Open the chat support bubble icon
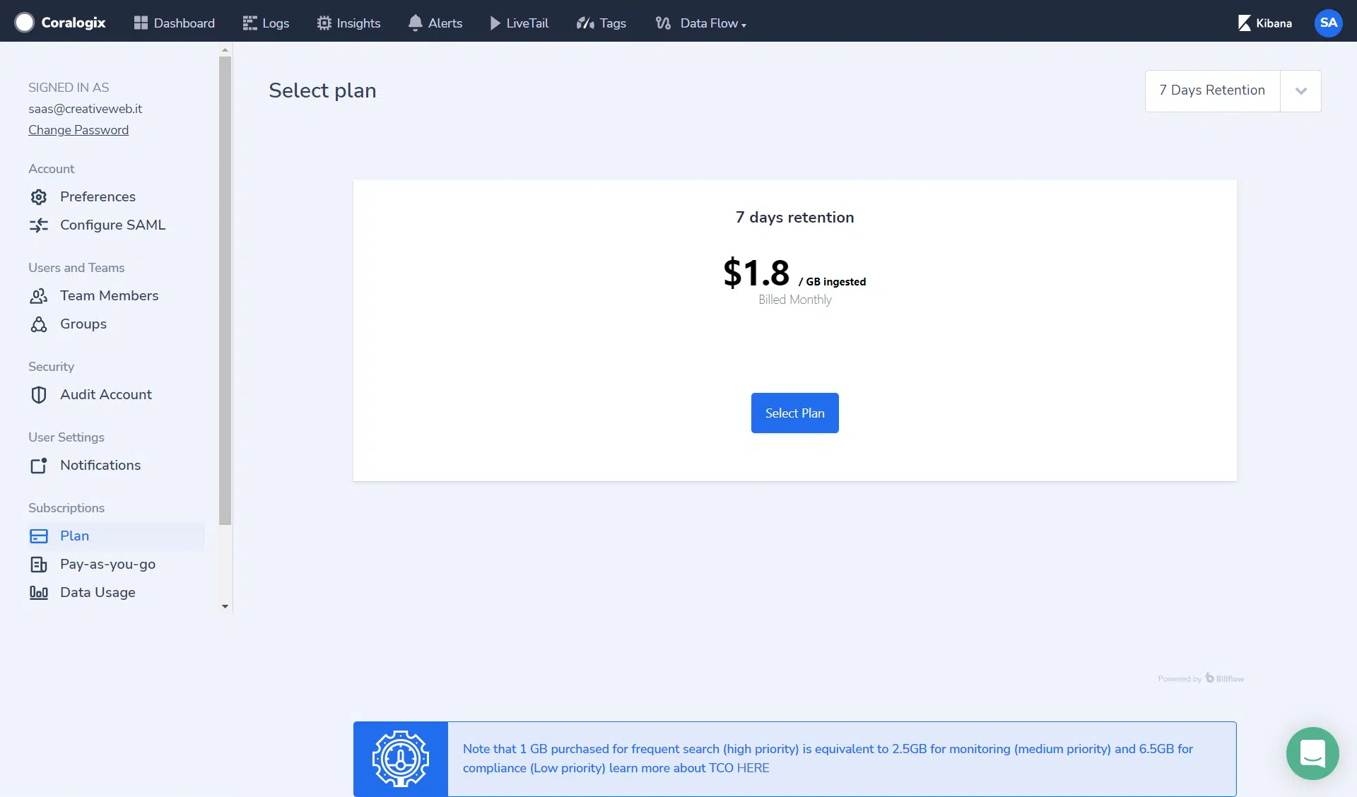1357x797 pixels. click(1312, 753)
